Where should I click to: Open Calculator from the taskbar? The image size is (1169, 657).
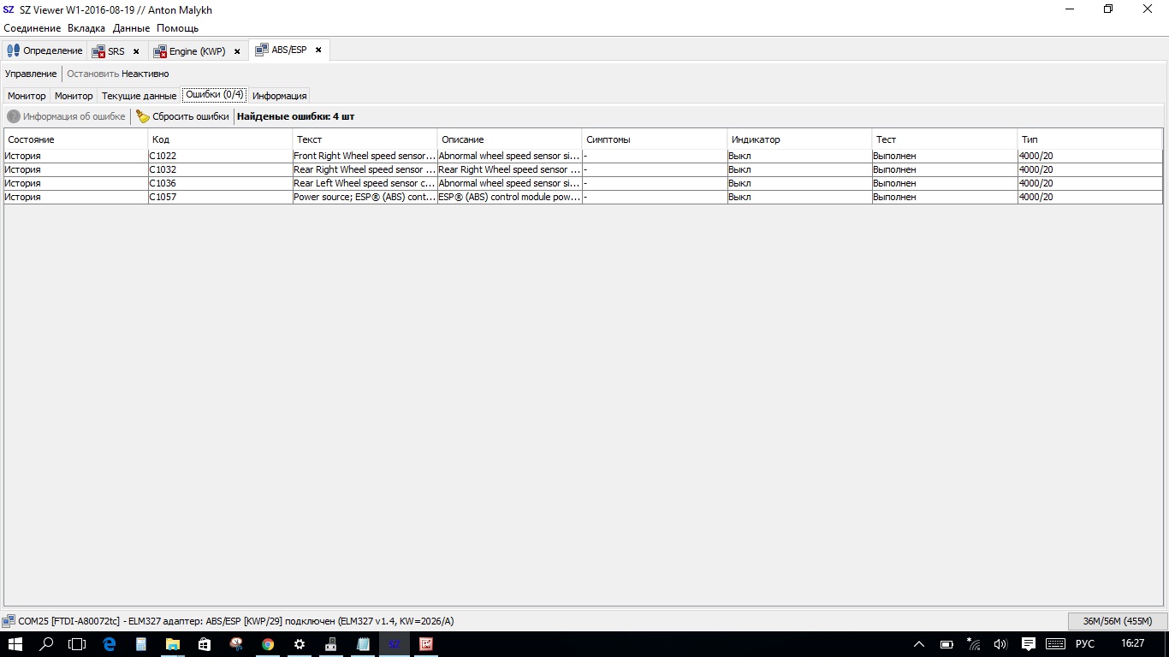[141, 644]
